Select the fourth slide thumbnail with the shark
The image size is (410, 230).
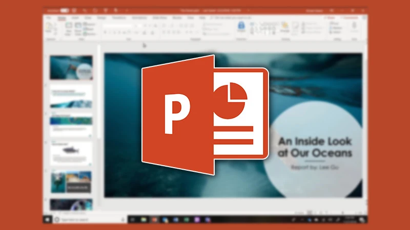(x=71, y=154)
